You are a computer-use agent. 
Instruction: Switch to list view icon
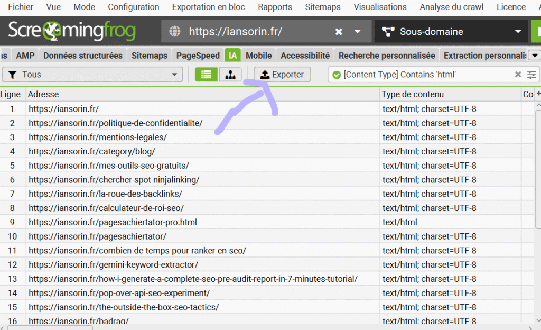tap(206, 75)
